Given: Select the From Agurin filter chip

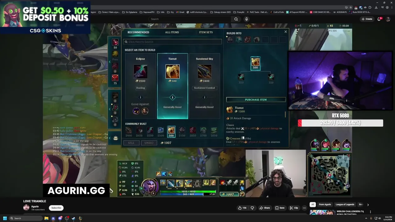Looking at the screenshot, I should [x=325, y=204].
